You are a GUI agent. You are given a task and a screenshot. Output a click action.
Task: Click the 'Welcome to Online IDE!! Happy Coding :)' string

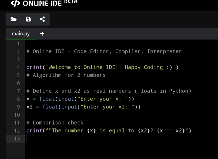coord(111,67)
